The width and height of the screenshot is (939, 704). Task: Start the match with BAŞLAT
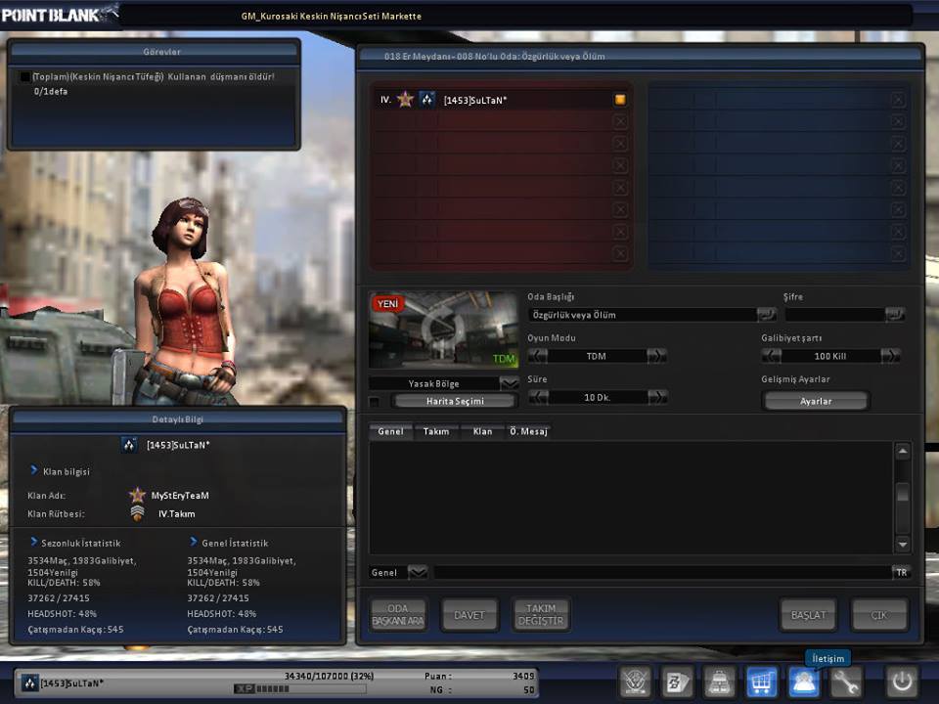point(808,615)
